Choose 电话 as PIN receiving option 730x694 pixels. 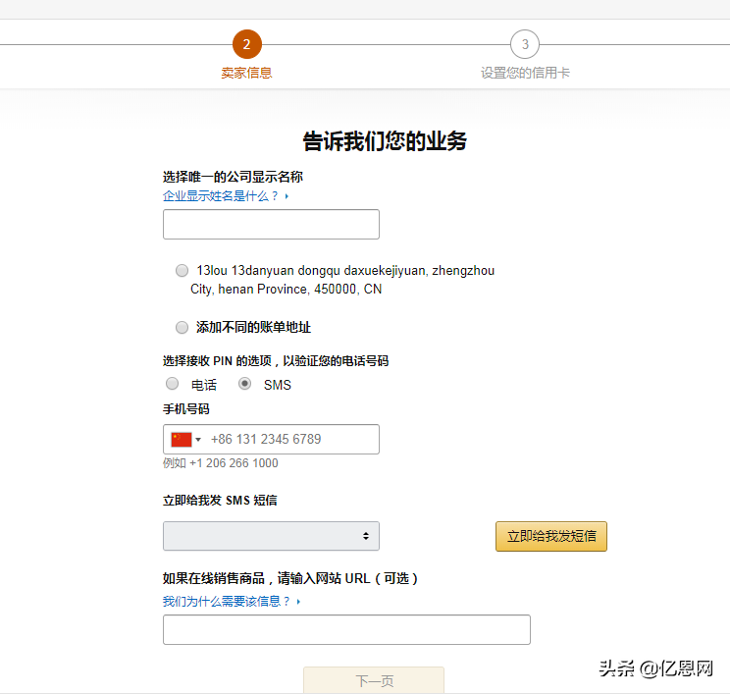[x=173, y=384]
